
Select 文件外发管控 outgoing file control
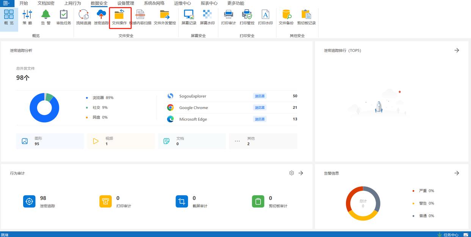(165, 17)
